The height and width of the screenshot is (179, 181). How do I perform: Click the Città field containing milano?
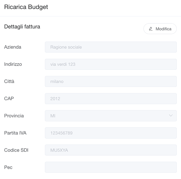click(110, 82)
